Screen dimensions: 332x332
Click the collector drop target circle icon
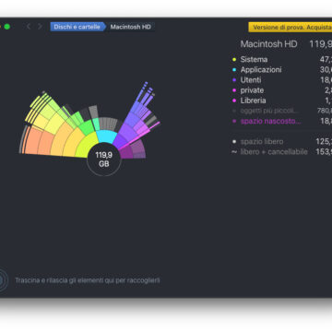click(2, 280)
